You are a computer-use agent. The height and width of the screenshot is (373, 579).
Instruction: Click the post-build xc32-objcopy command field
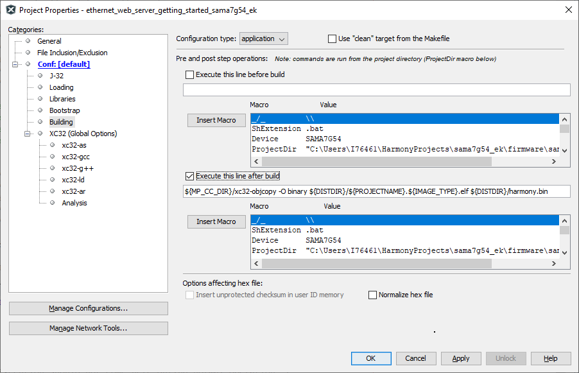tap(376, 191)
